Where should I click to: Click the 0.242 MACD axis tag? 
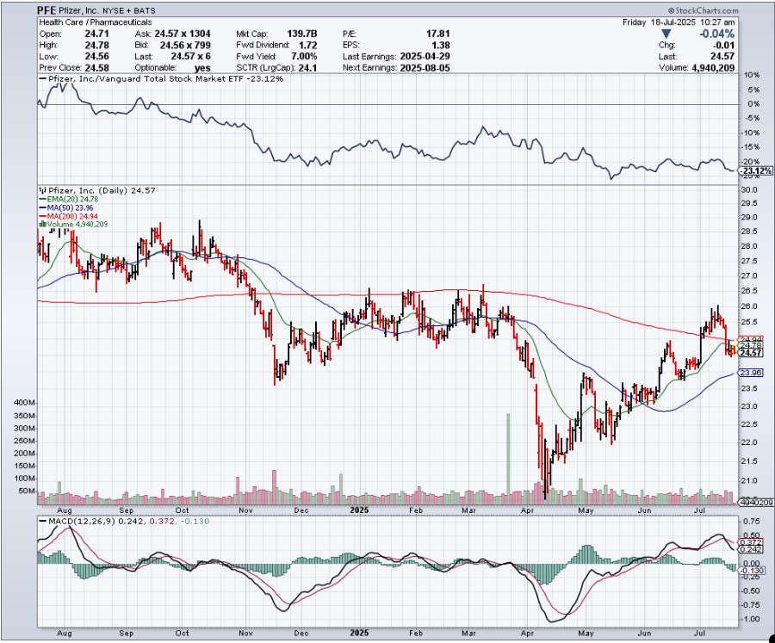[x=751, y=549]
